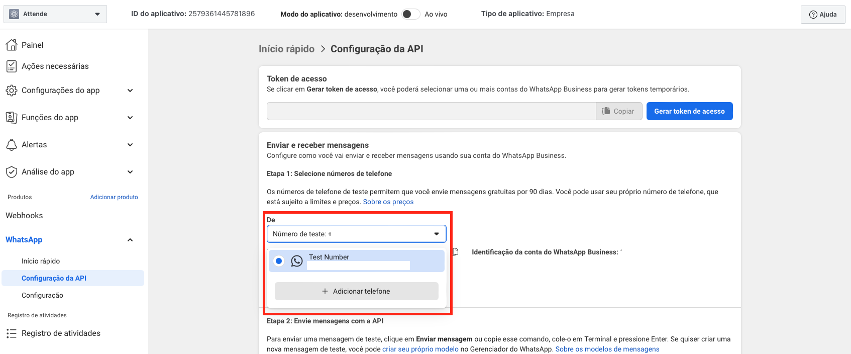Click the question mark icon in Ajuda
The image size is (851, 354).
click(813, 15)
